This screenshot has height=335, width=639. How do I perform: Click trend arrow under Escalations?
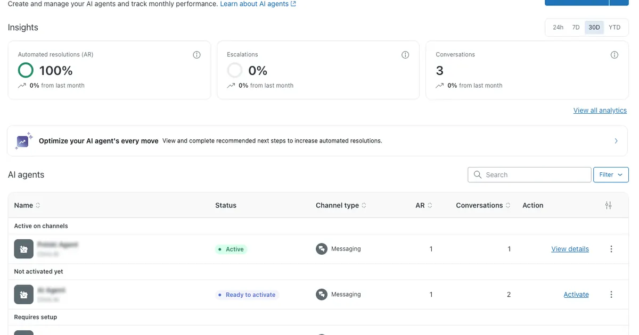click(x=231, y=86)
